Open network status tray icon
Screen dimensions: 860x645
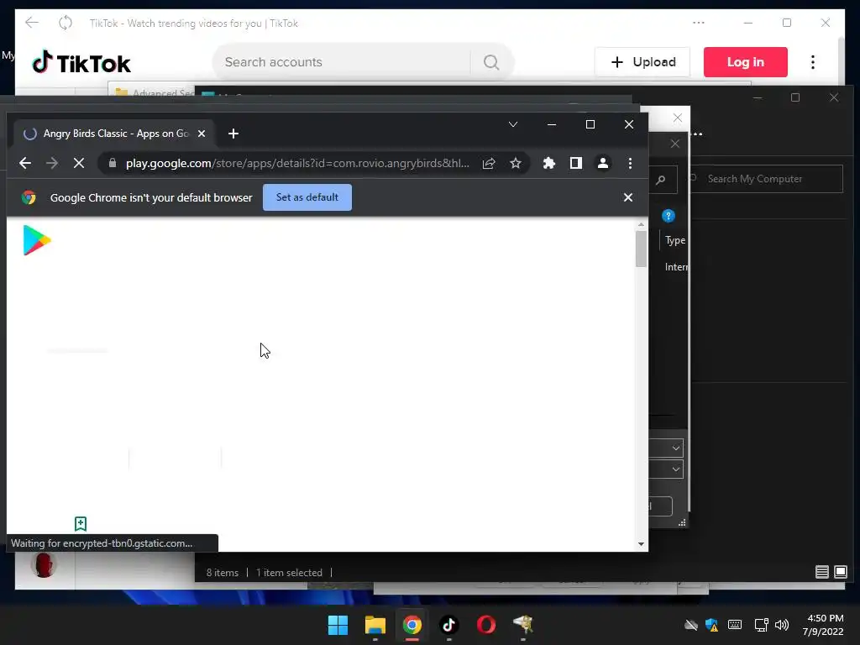[x=761, y=625]
